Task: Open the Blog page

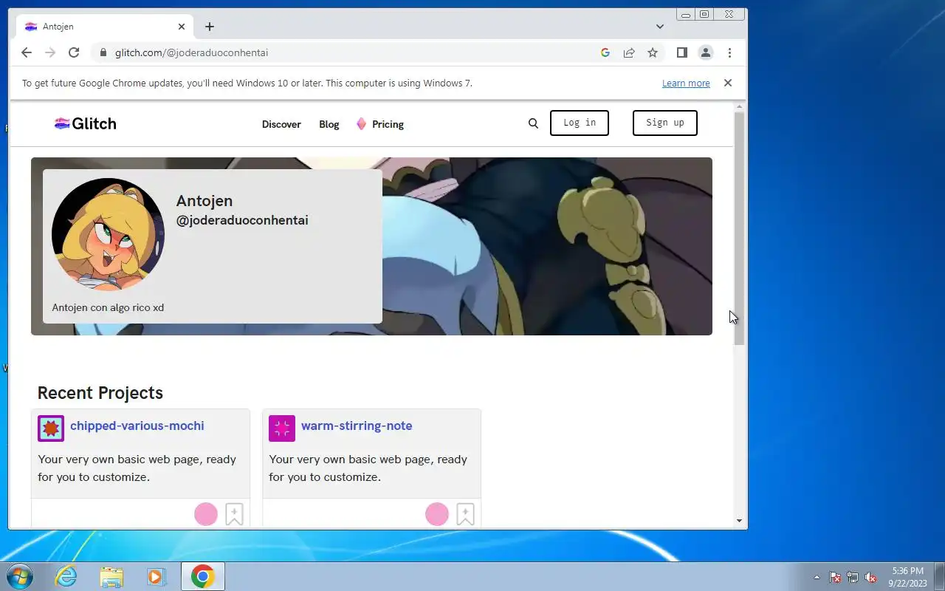Action: tap(329, 124)
